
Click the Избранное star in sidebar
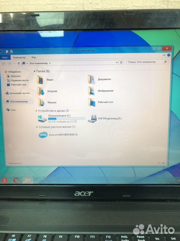(6, 71)
